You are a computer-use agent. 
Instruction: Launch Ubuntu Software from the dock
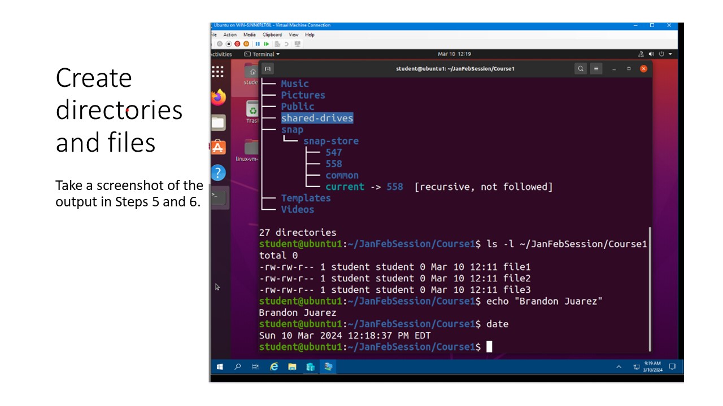(x=218, y=148)
